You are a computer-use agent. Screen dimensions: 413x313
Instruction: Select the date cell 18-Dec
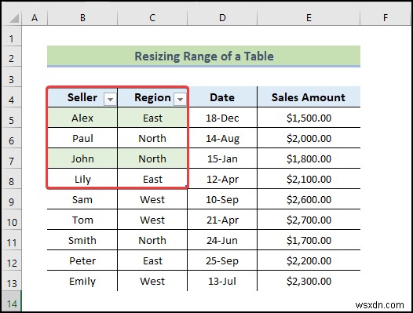[x=222, y=118]
